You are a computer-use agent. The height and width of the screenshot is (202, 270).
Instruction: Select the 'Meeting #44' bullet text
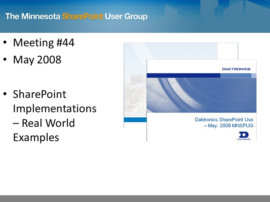pos(44,43)
